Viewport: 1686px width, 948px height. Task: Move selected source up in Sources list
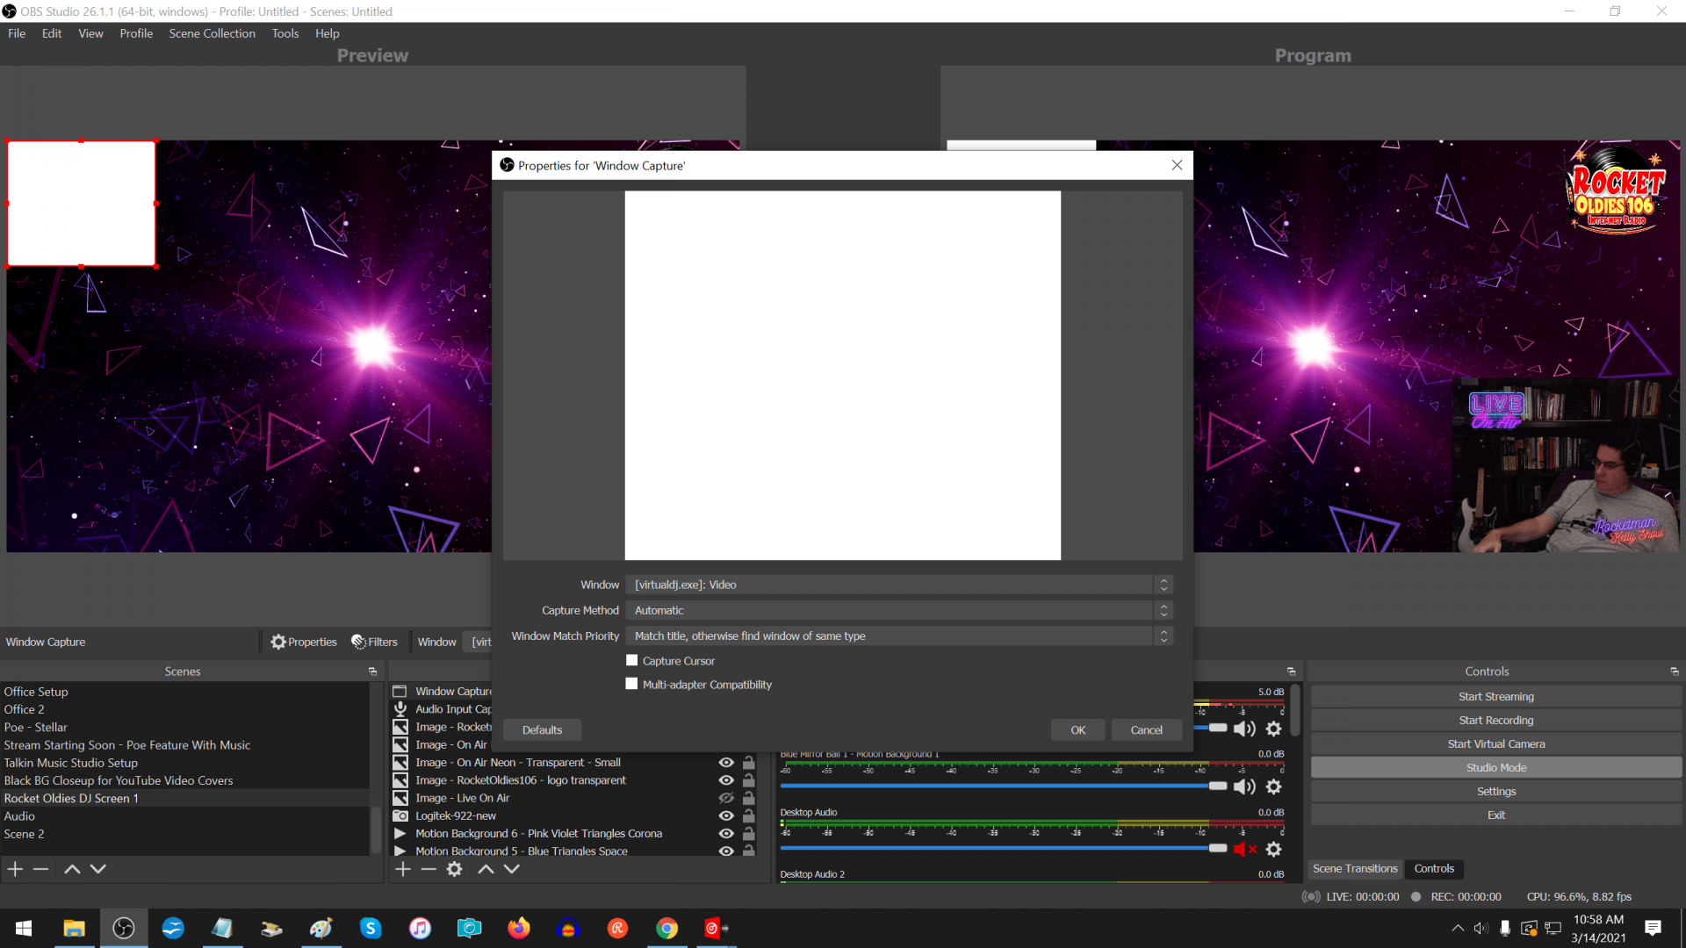tap(485, 868)
